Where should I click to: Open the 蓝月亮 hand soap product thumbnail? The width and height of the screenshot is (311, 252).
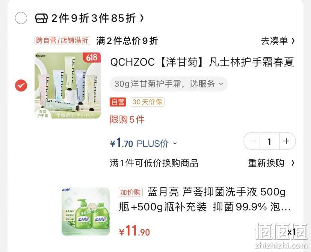click(x=86, y=211)
